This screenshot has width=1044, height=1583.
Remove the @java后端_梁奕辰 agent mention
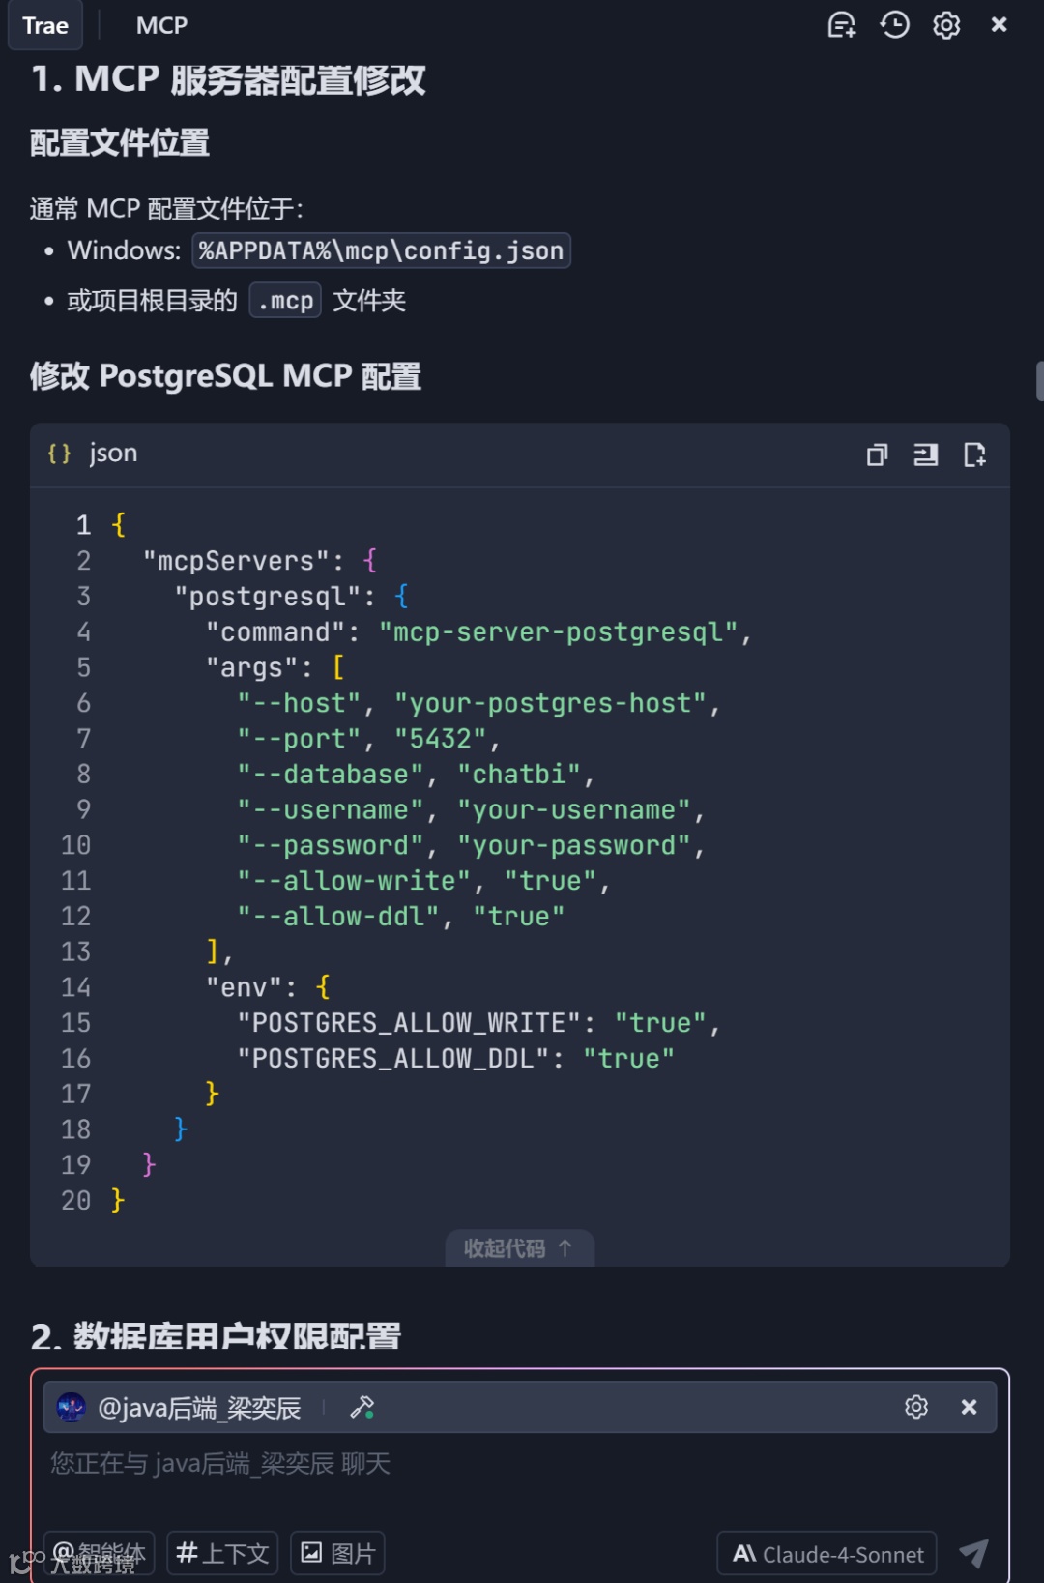[x=969, y=1407]
